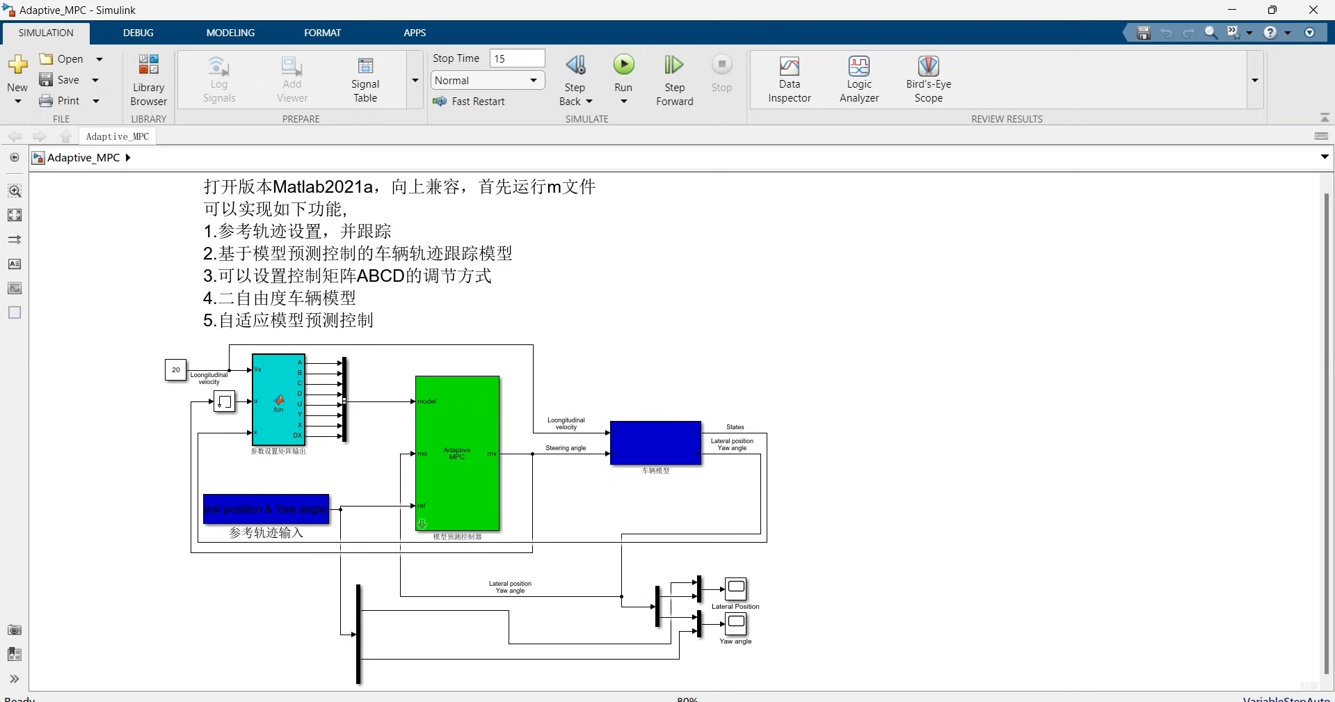Viewport: 1335px width, 702px height.
Task: Collapse the toolstrip ribbon
Action: 1325,118
